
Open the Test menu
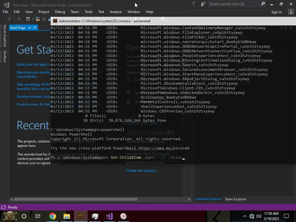pyautogui.click(x=101, y=12)
